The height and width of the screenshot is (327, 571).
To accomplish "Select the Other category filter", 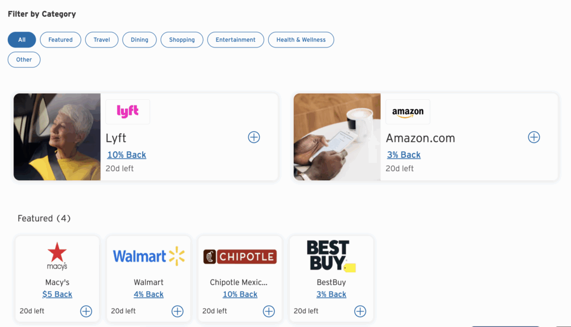I will point(24,60).
